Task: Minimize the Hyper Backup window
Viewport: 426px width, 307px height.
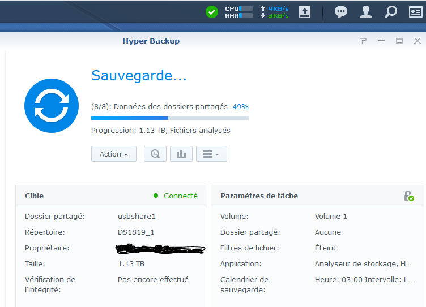Action: click(x=381, y=41)
